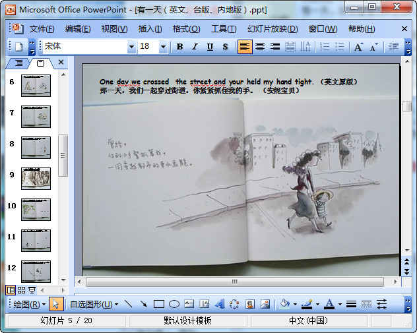Screen dimensions: 417x333
Task: Select the Line drawing tool
Action: [129, 304]
